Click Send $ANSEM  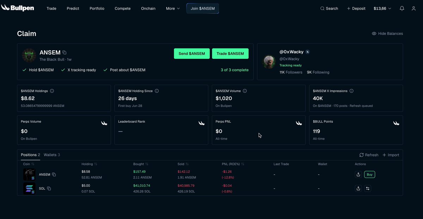tap(192, 53)
